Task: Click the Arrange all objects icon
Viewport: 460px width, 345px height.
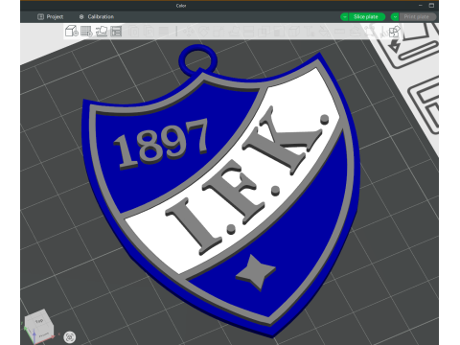Action: point(116,31)
